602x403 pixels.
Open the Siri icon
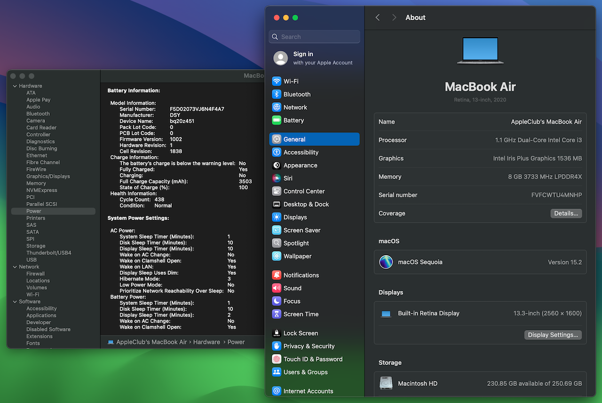(277, 178)
